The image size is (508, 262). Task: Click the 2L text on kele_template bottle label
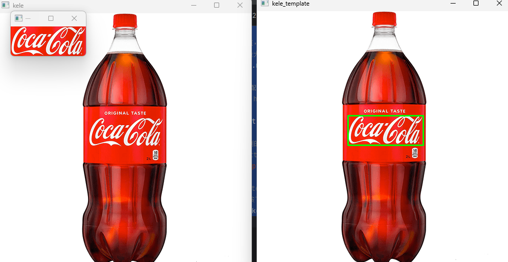[x=408, y=157]
